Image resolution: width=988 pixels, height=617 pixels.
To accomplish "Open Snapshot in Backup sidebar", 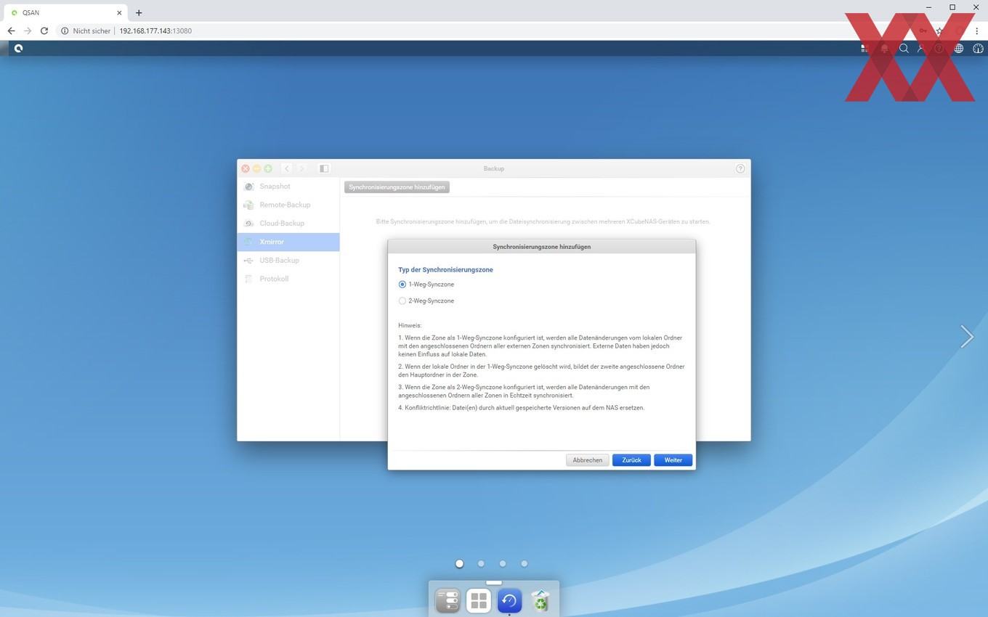I will coord(288,187).
